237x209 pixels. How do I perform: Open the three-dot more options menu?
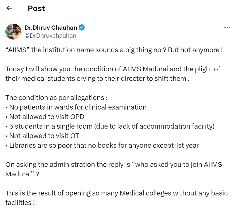click(227, 27)
